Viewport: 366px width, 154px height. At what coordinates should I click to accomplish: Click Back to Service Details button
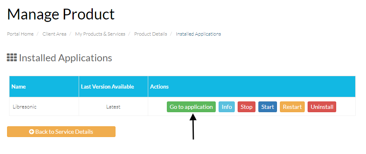(x=61, y=132)
